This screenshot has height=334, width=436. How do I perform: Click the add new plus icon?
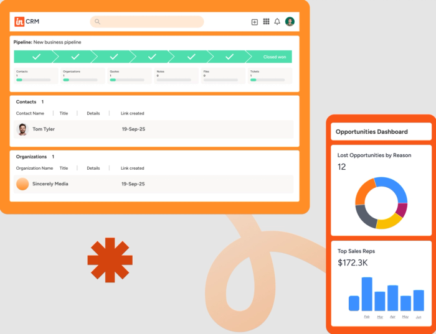pos(254,22)
